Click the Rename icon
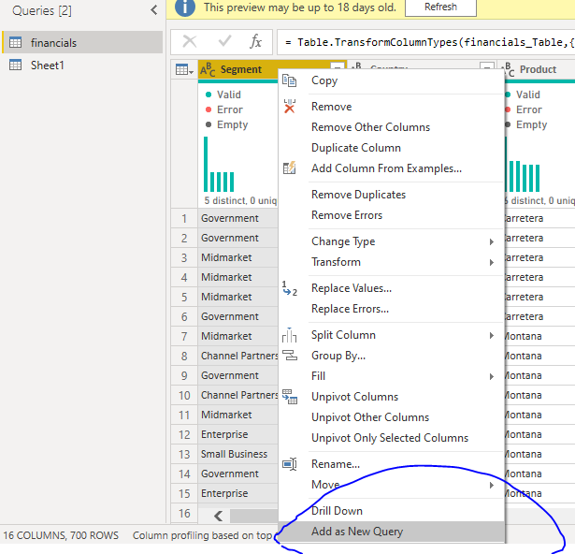575x554 pixels. tap(290, 464)
